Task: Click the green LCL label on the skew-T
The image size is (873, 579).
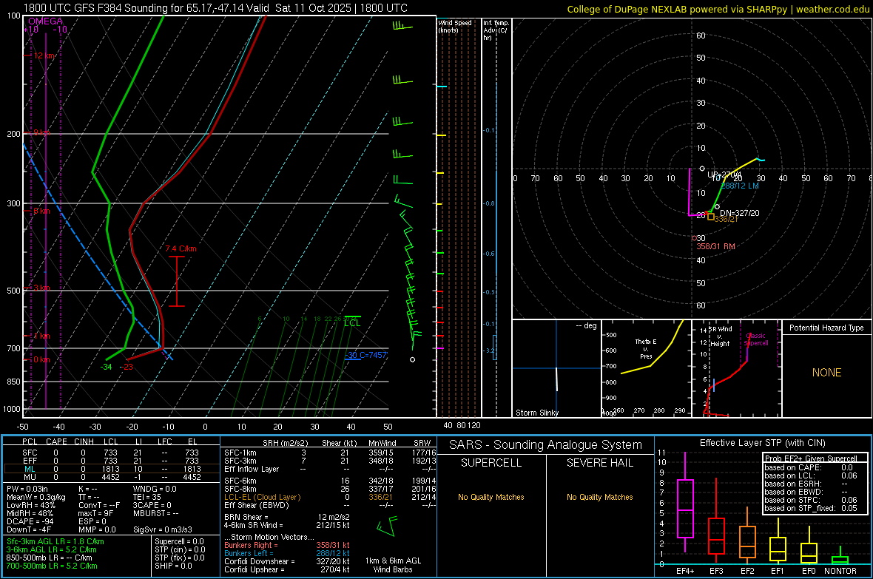Action: point(352,323)
